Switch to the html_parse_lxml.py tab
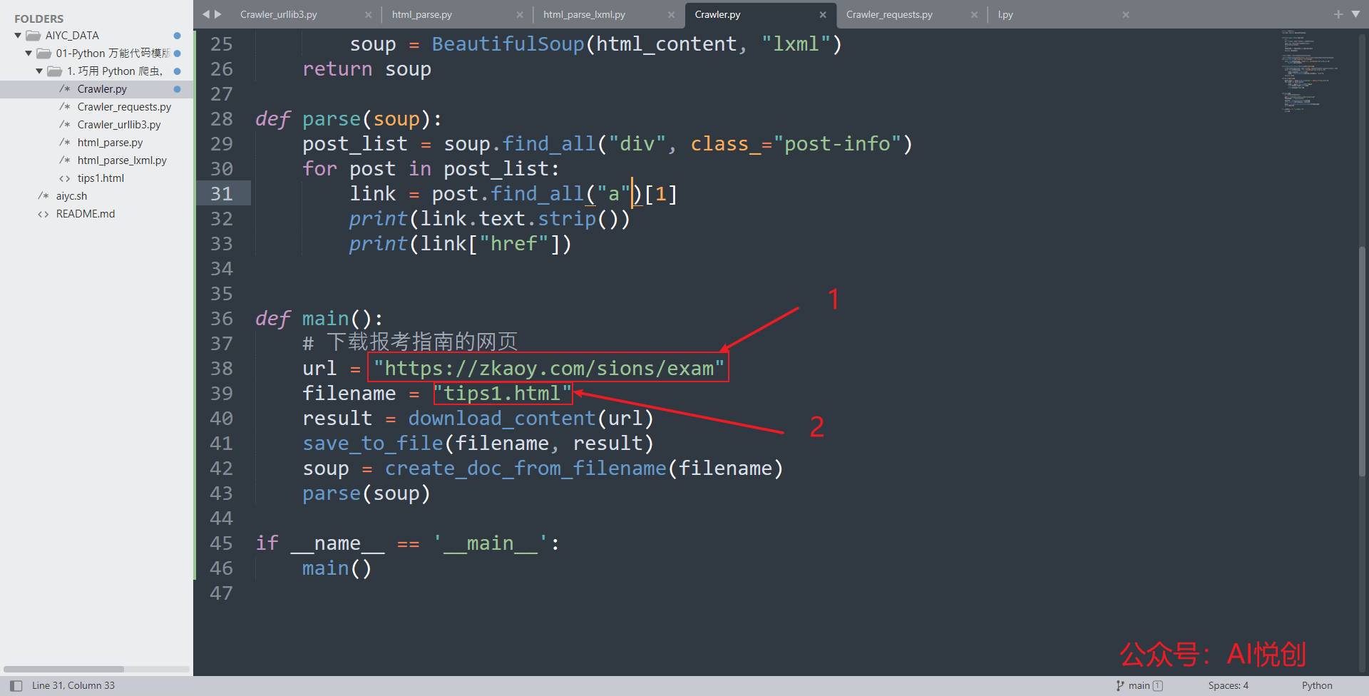 tap(584, 14)
